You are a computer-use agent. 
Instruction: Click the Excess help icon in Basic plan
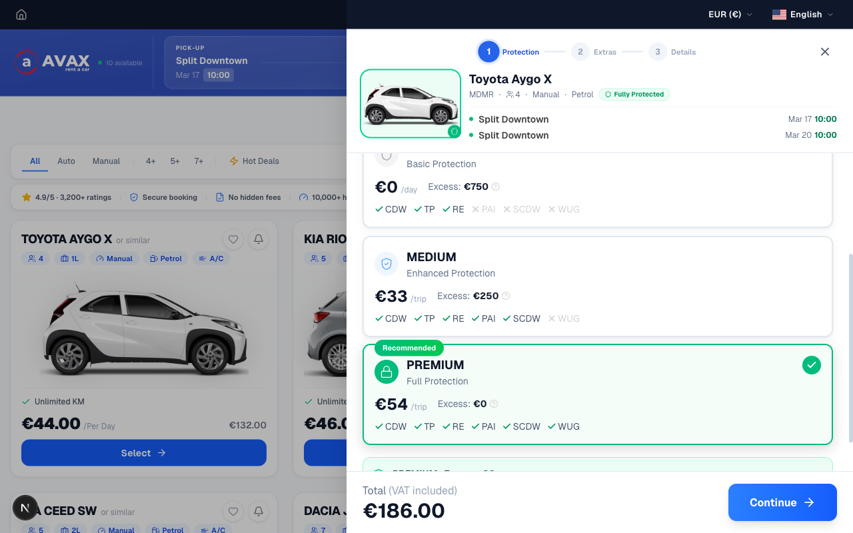495,187
